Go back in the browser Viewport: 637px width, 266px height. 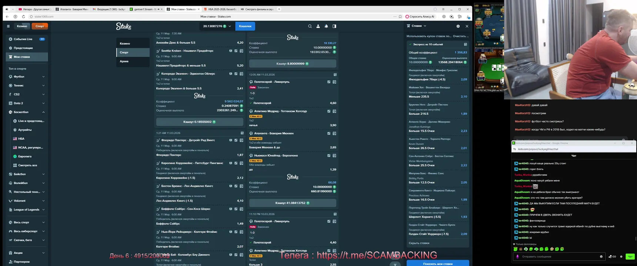click(7, 17)
